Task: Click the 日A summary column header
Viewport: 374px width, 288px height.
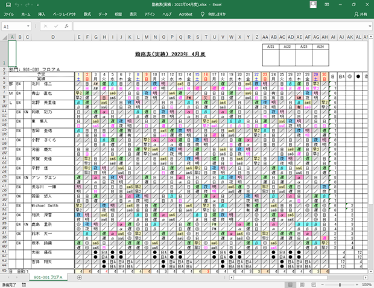Action: click(341, 77)
